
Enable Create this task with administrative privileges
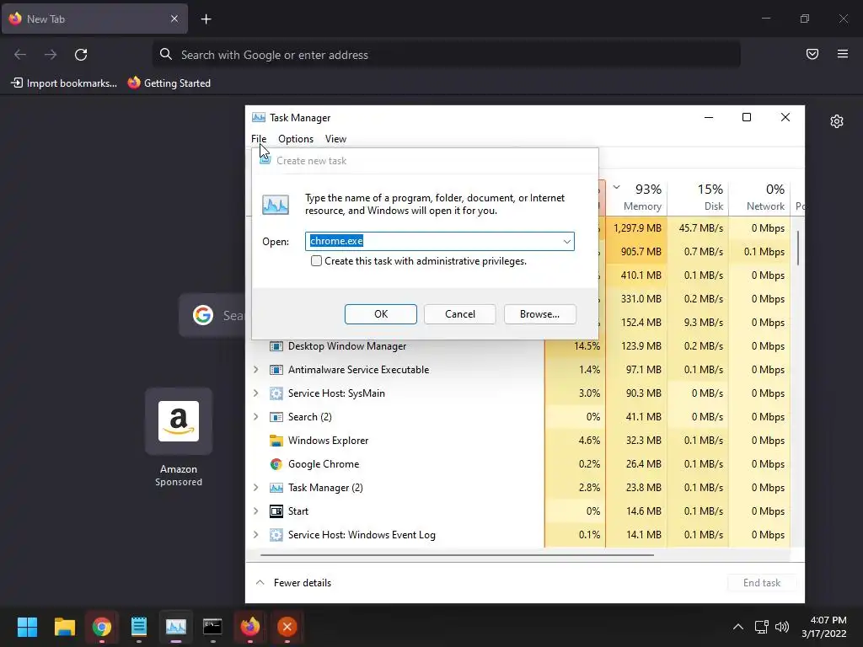[317, 261]
